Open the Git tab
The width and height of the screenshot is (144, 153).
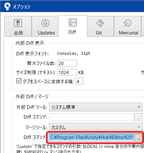(100, 26)
